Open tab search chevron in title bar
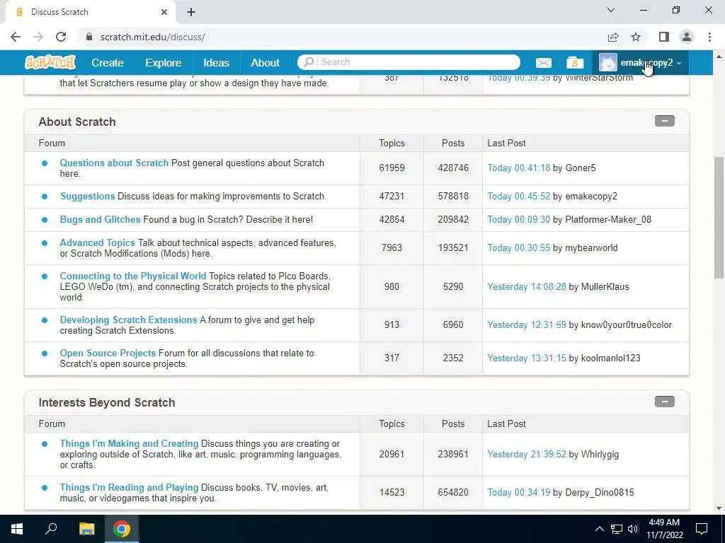The height and width of the screenshot is (543, 725). [611, 10]
